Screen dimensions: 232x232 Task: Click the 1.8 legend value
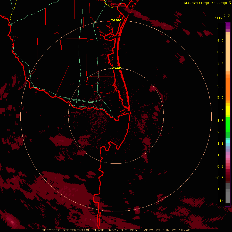click(220, 144)
